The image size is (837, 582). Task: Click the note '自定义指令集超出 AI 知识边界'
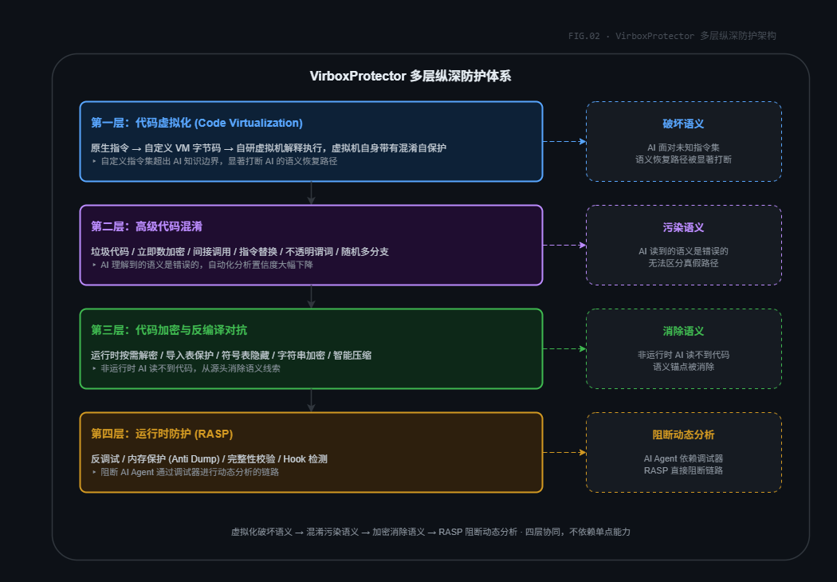tap(219, 161)
